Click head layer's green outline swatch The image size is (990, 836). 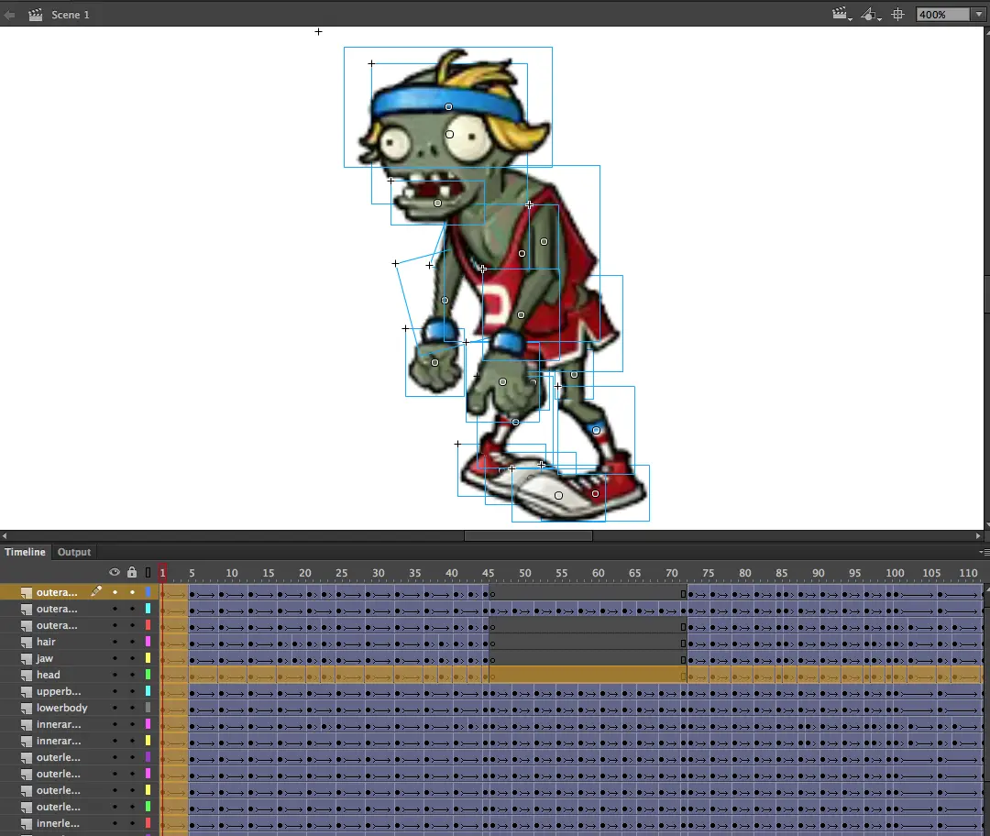click(x=148, y=675)
